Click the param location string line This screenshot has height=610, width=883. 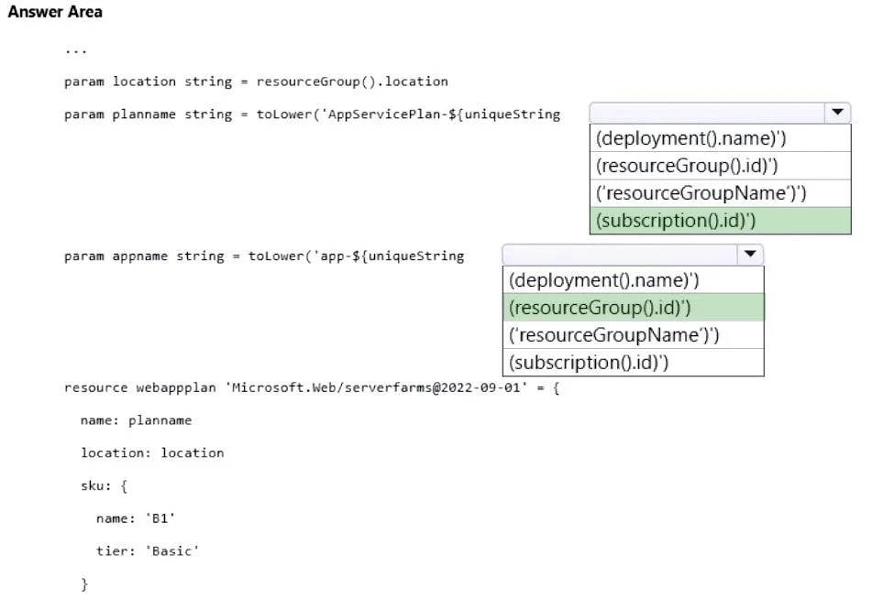(256, 82)
